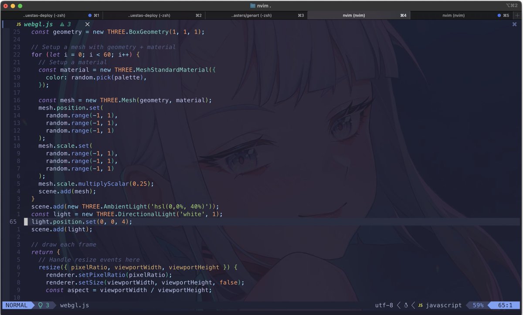Viewport: 523px width, 315px height.
Task: Click the AmbientLight 'hsl(0,0%, 40%)' line
Action: [125, 207]
